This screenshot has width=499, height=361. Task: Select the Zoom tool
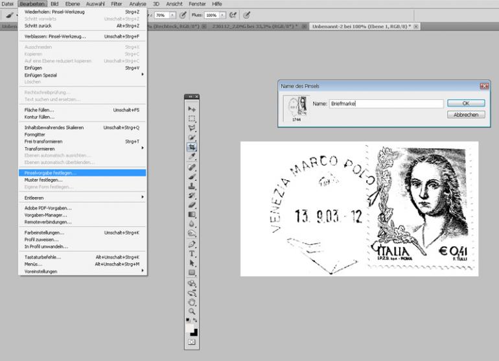coord(192,311)
